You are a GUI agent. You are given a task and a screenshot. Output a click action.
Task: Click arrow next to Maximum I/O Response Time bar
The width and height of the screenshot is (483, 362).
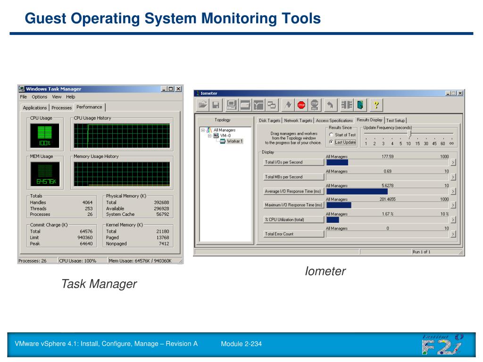(453, 205)
